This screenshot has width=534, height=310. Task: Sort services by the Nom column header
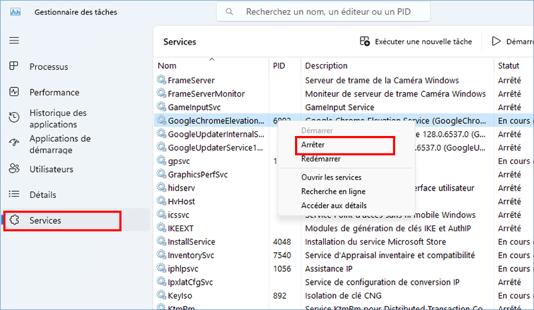tap(168, 65)
